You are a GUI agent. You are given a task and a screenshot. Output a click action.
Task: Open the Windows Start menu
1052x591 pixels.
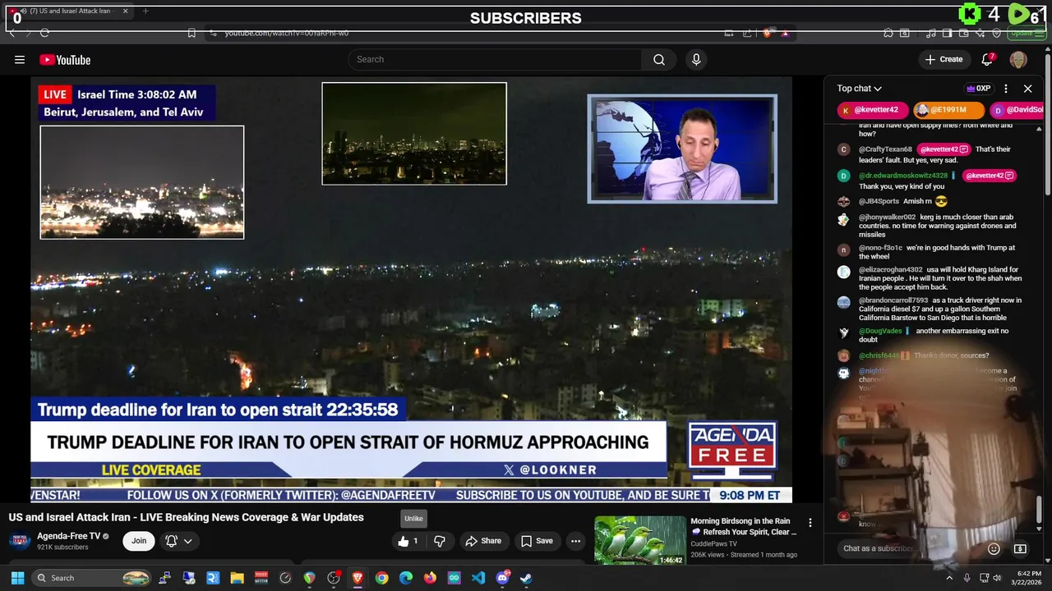pyautogui.click(x=17, y=578)
